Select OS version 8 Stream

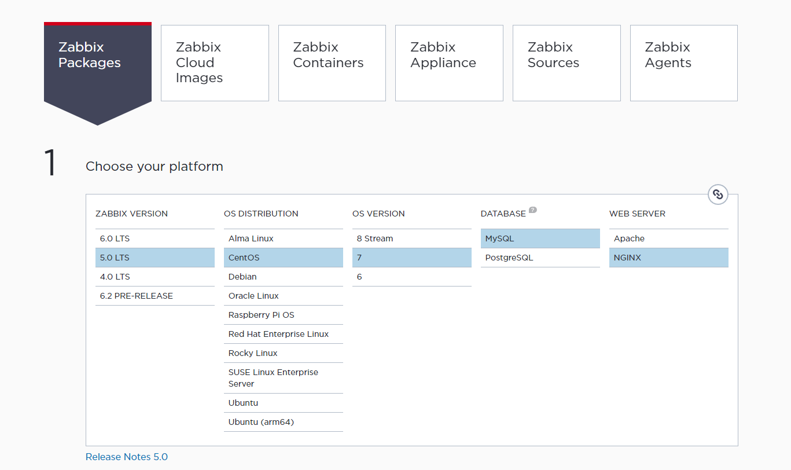(411, 238)
